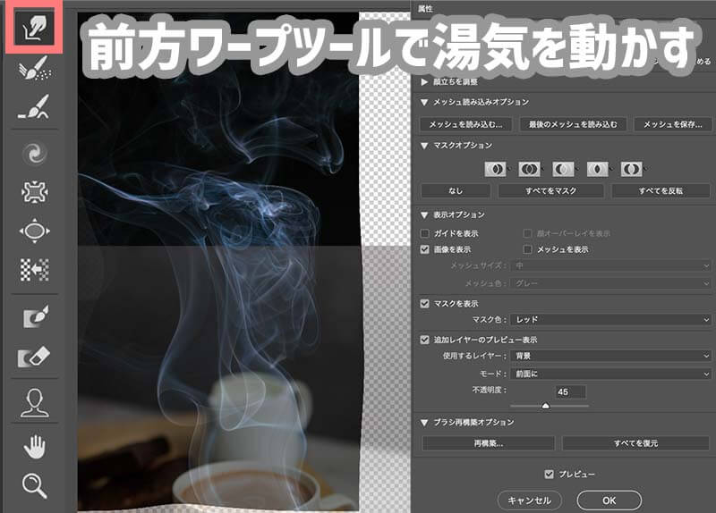
Task: Click すべてをマスク button
Action: coord(550,191)
